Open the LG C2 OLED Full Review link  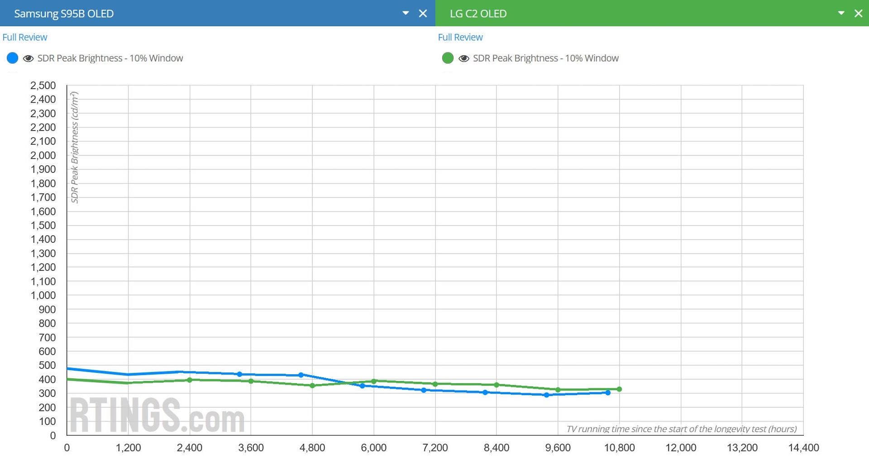pyautogui.click(x=460, y=37)
